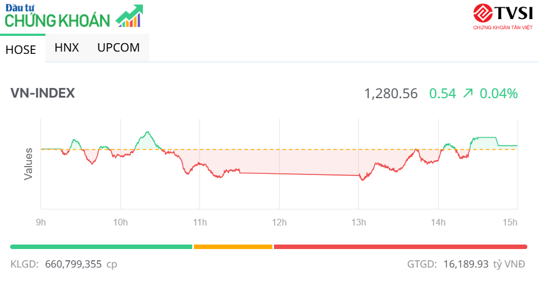Click the 11h time axis label
538x281 pixels.
[x=200, y=223]
